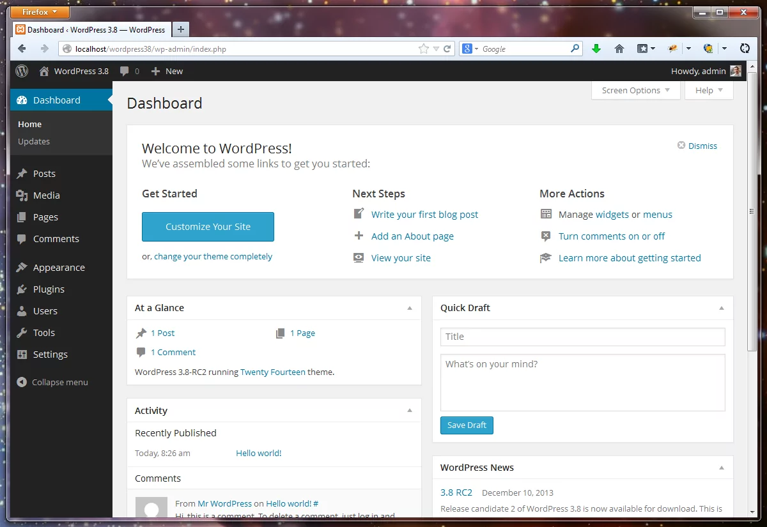
Task: Open the Help dropdown tab
Action: 709,90
